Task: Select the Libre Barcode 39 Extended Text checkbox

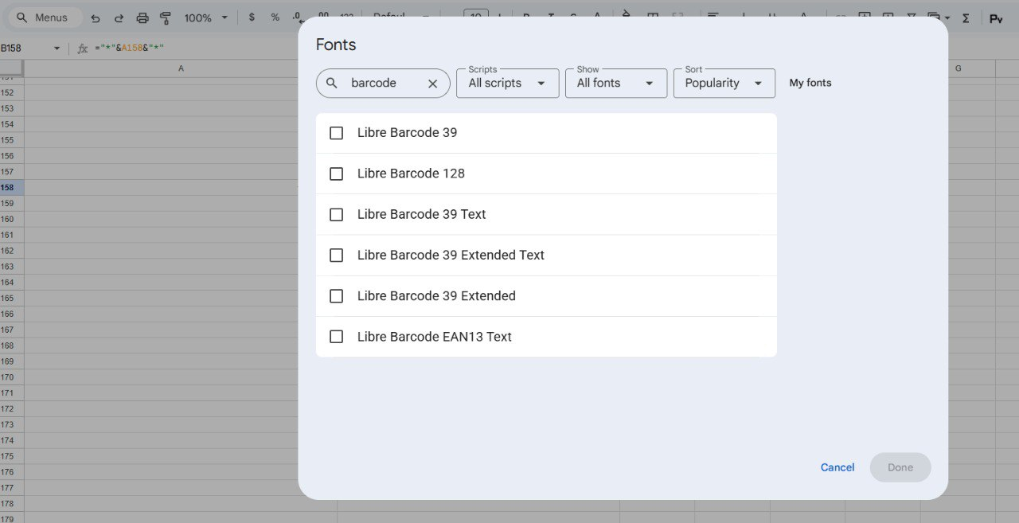Action: pyautogui.click(x=336, y=256)
